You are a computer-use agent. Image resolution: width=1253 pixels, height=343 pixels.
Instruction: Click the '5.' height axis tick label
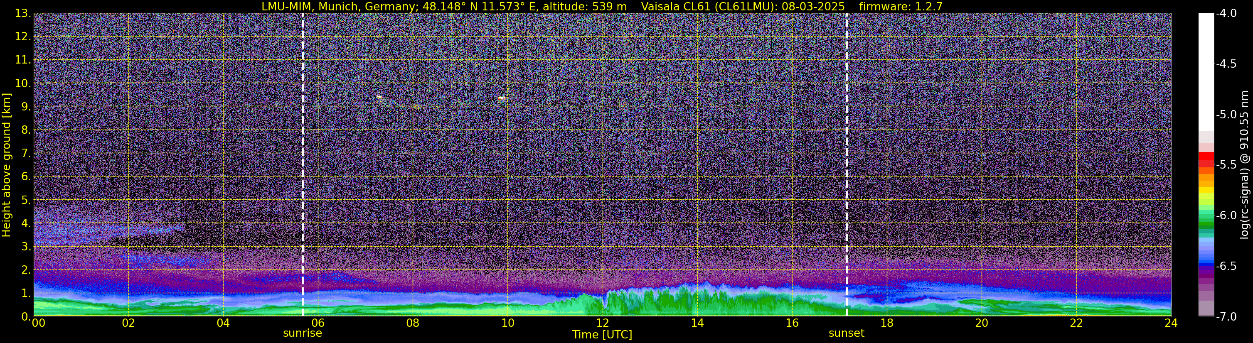pyautogui.click(x=26, y=200)
